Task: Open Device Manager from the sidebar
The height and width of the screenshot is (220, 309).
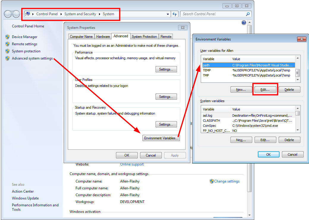Action: click(24, 37)
